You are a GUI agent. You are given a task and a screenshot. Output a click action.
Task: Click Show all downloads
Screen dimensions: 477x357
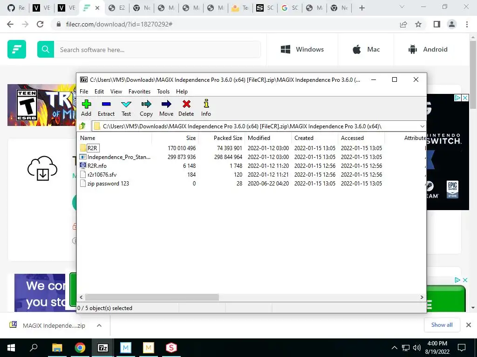point(442,325)
